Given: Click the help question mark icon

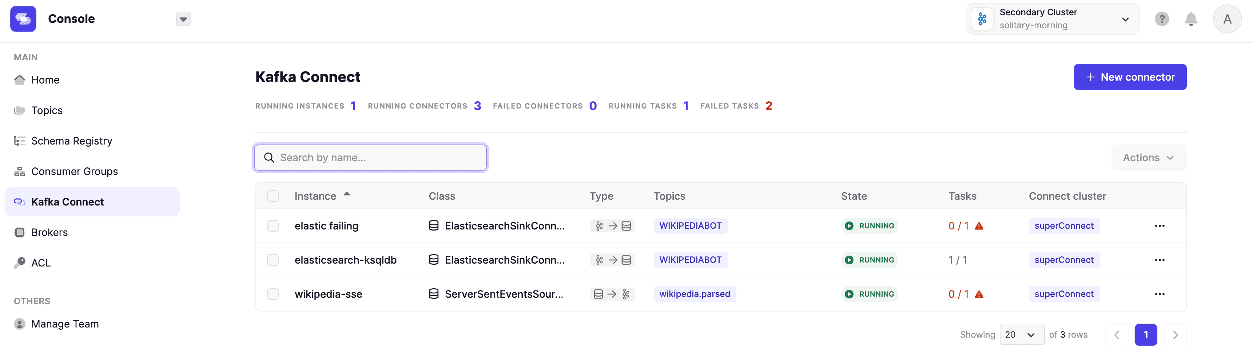Looking at the screenshot, I should pyautogui.click(x=1162, y=19).
